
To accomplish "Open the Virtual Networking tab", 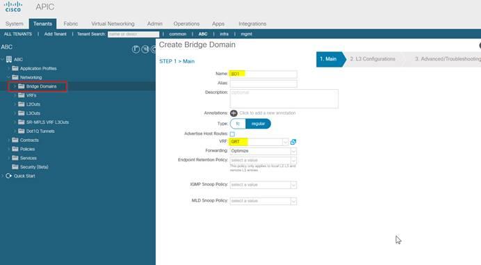I will tap(113, 24).
